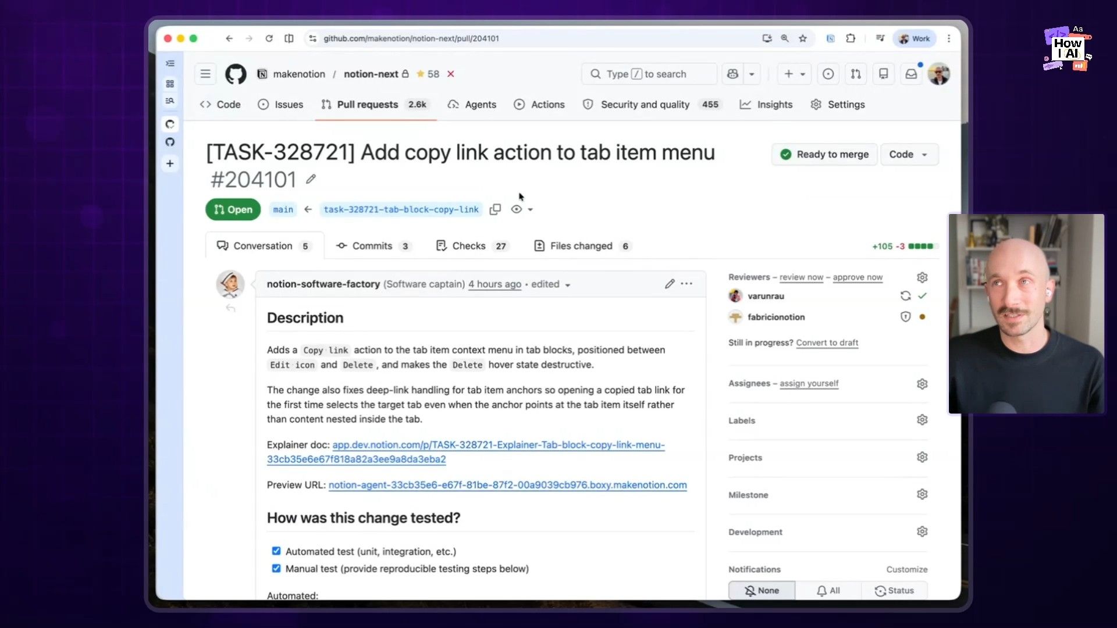The image size is (1117, 628).
Task: Open the Insights tab
Action: point(766,105)
